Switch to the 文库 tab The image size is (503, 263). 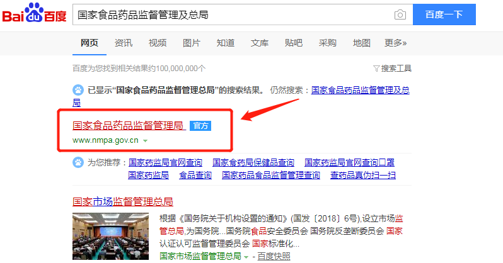(x=260, y=43)
